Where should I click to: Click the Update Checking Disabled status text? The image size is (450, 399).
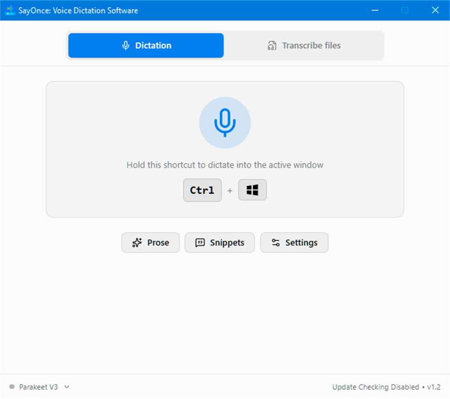(x=375, y=387)
